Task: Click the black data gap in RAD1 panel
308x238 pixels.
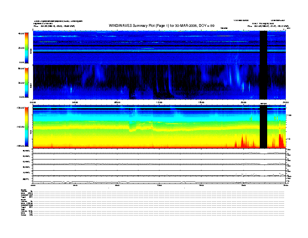Action: [263, 82]
